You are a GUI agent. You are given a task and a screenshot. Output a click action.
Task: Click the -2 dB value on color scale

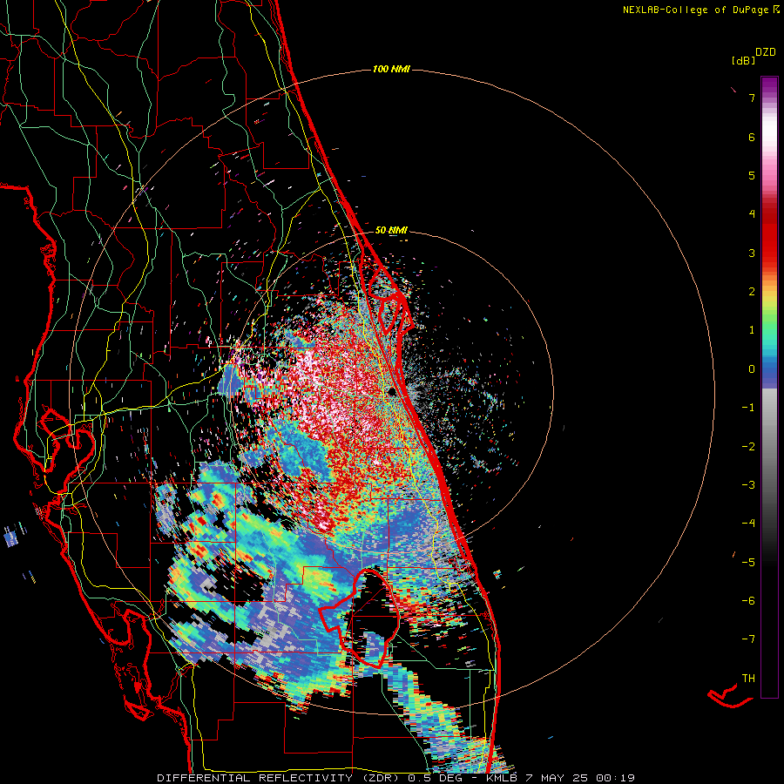748,446
